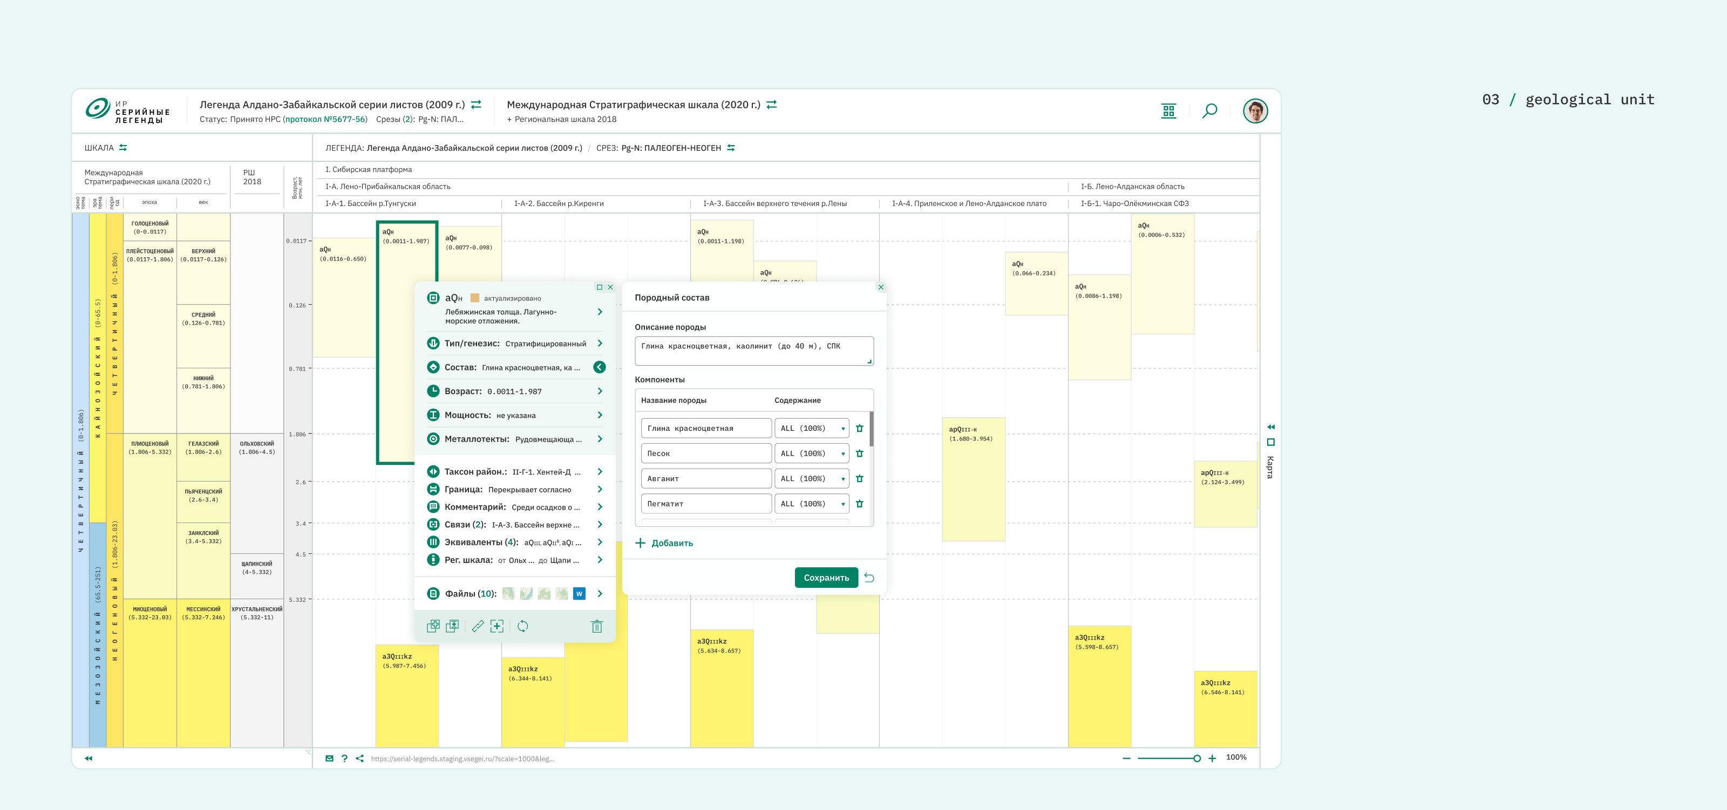Screen dimensions: 1727x810
Task: Collapse the scale panel with double-arrow icon
Action: [89, 758]
